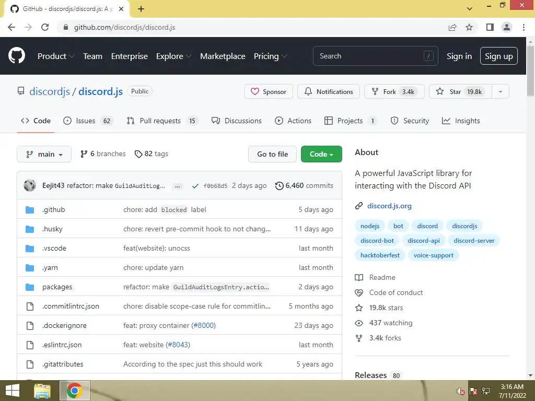Click Sign in
The width and height of the screenshot is (535, 401).
[x=459, y=56]
